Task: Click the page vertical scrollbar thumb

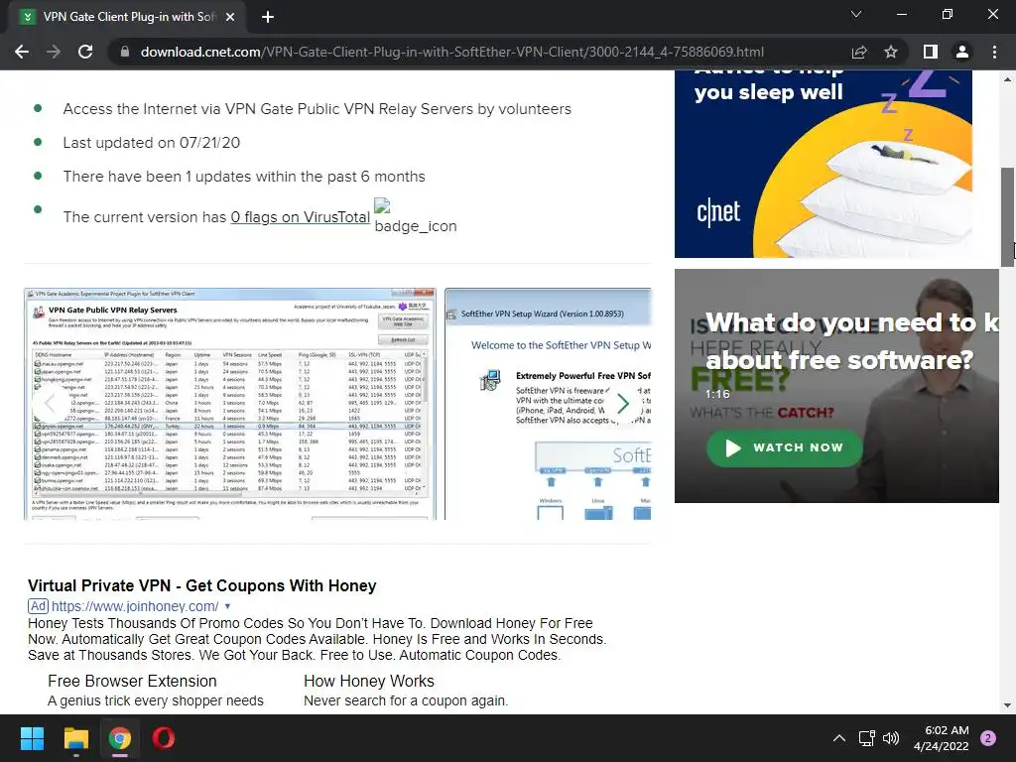Action: pos(1008,217)
